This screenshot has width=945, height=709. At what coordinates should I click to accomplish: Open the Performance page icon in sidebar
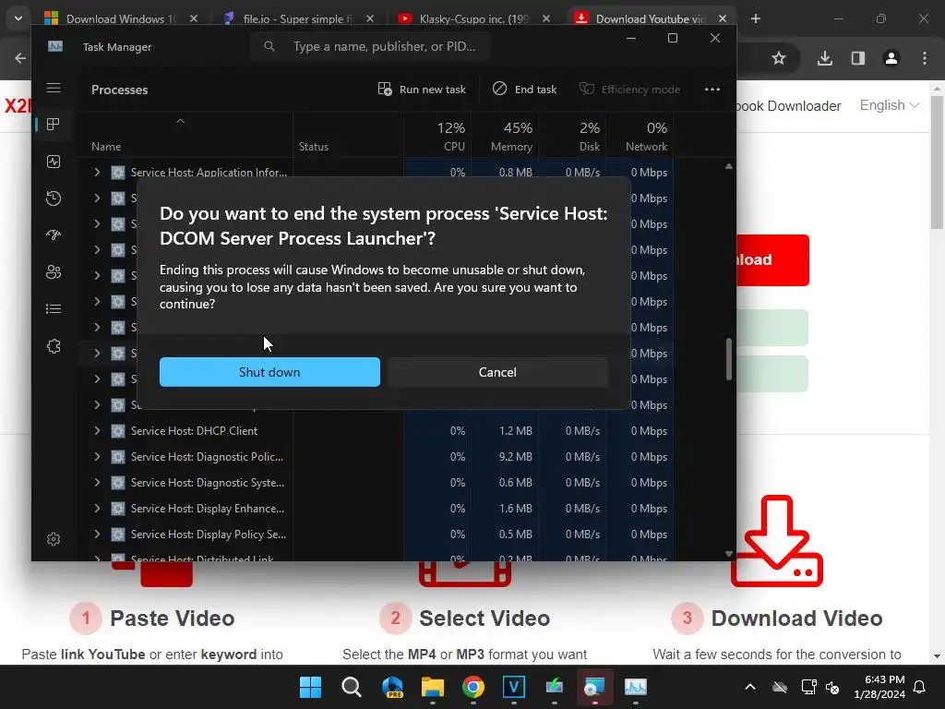click(54, 162)
